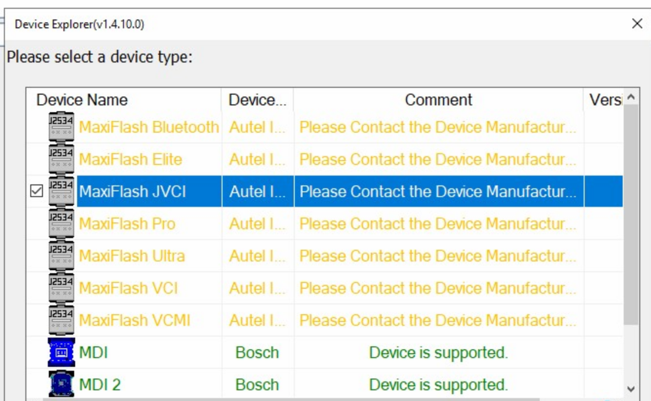Click the MaxiFlash VCMI J2534 icon
The image size is (651, 401).
pos(62,320)
